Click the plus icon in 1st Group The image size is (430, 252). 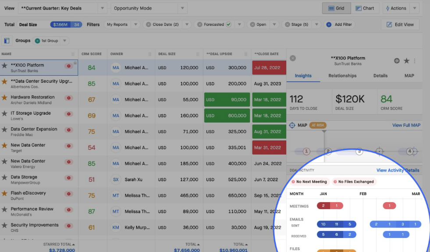37,41
